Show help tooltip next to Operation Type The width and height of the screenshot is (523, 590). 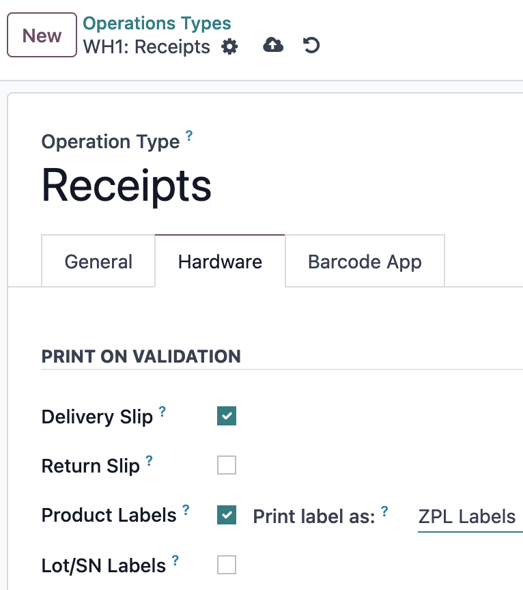(x=189, y=135)
